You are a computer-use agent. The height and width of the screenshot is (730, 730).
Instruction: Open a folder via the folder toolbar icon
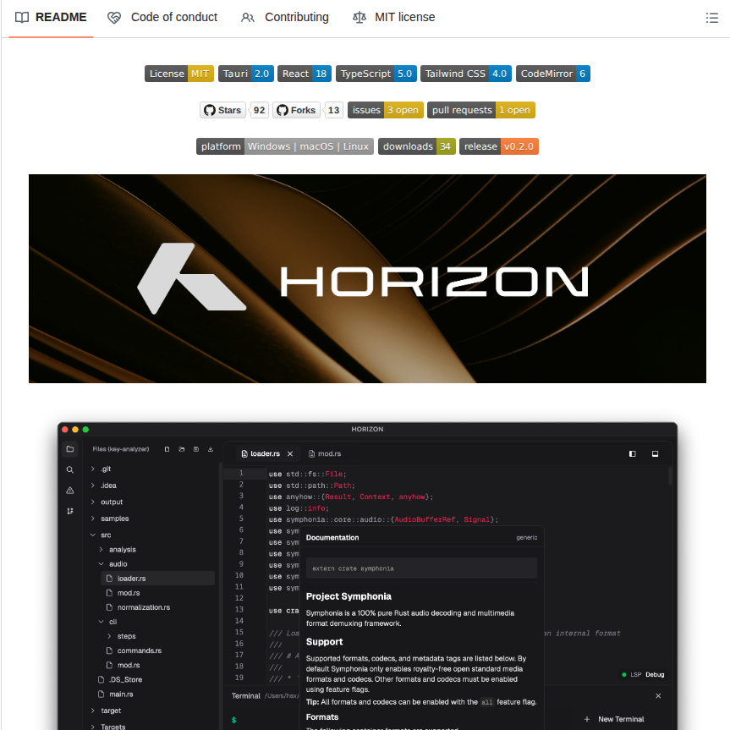(181, 449)
